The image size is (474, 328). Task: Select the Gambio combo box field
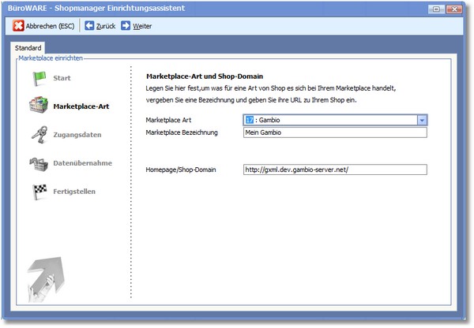click(330, 120)
